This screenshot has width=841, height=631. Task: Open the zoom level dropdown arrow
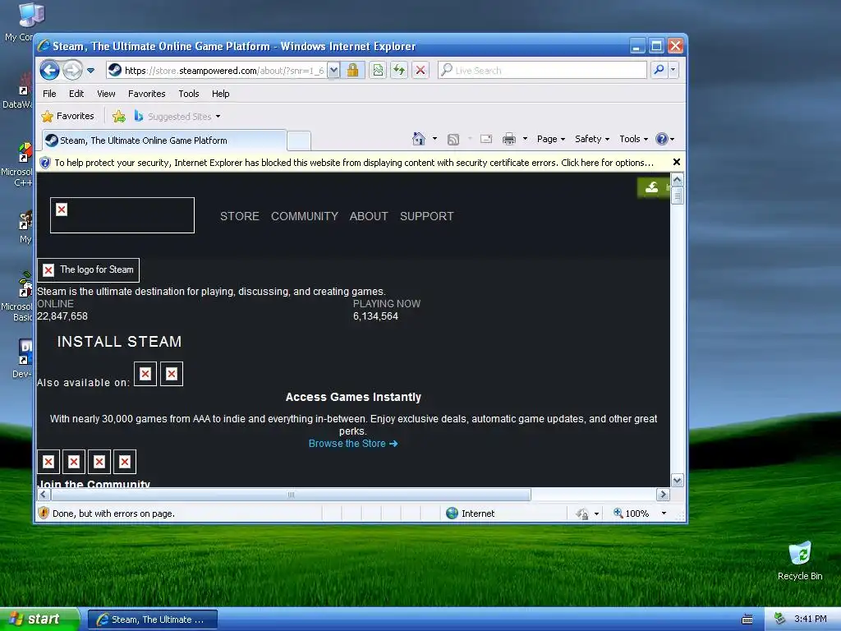tap(664, 514)
